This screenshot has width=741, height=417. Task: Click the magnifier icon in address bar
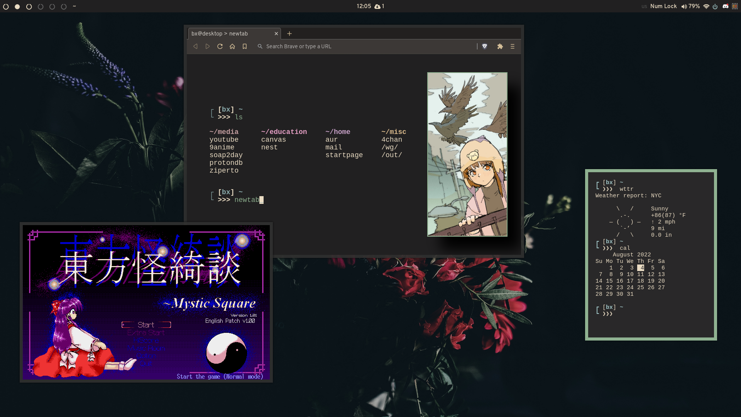[x=260, y=46]
